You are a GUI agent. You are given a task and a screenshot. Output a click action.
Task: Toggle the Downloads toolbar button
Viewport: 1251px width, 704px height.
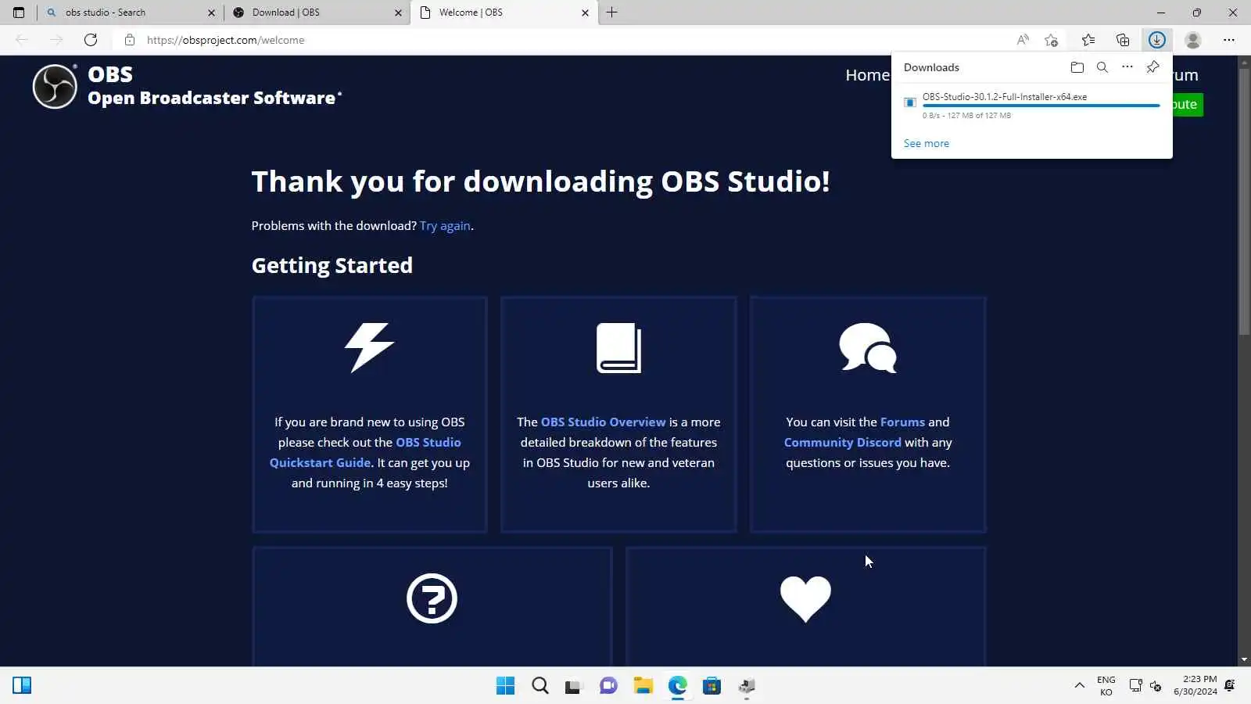click(x=1157, y=40)
